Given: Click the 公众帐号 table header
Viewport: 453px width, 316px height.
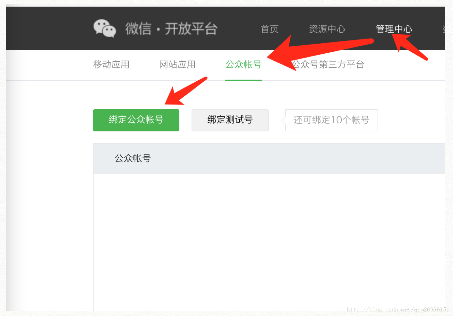Looking at the screenshot, I should pos(133,158).
